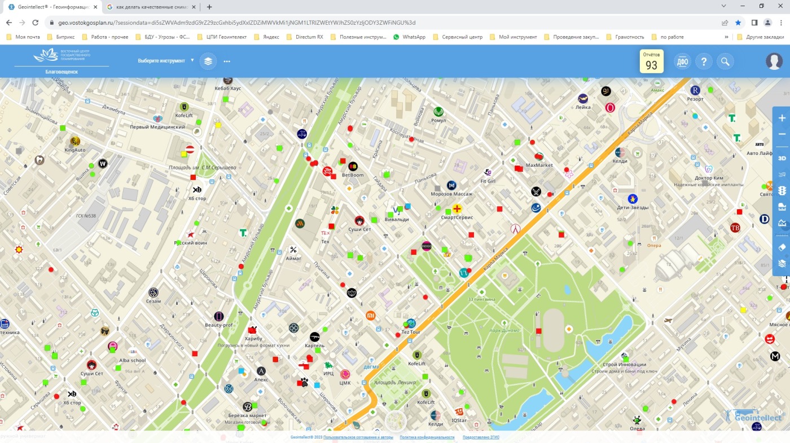This screenshot has height=443, width=790.
Task: Select the BetBoom map marker
Action: point(353,166)
